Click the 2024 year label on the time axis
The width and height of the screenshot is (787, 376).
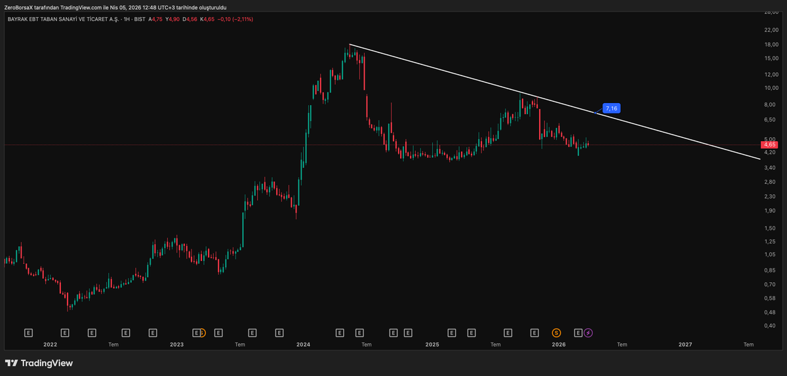(x=304, y=345)
